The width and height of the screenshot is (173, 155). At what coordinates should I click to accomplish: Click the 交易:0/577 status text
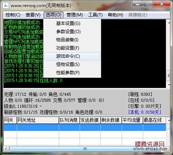[x=64, y=100]
